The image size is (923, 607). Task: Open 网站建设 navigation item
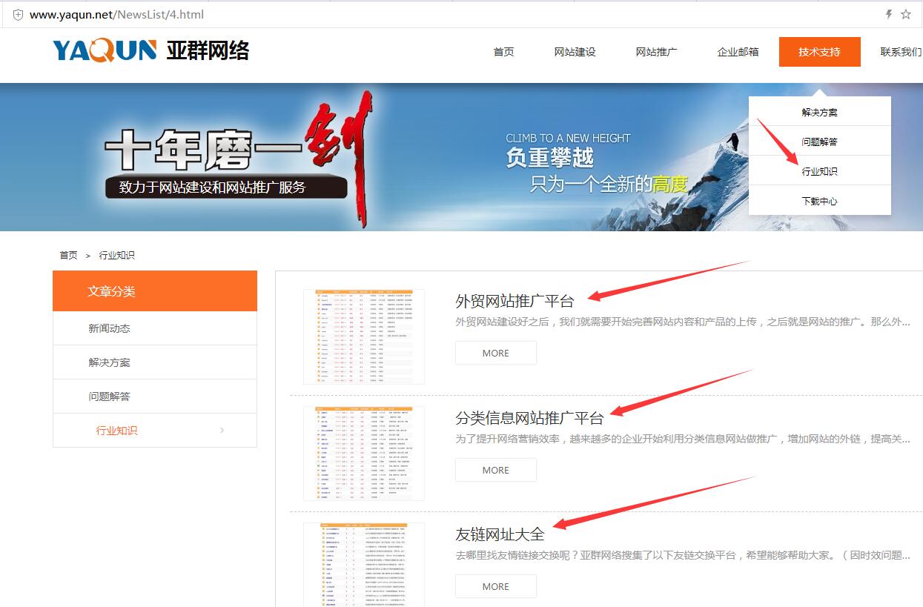point(575,52)
